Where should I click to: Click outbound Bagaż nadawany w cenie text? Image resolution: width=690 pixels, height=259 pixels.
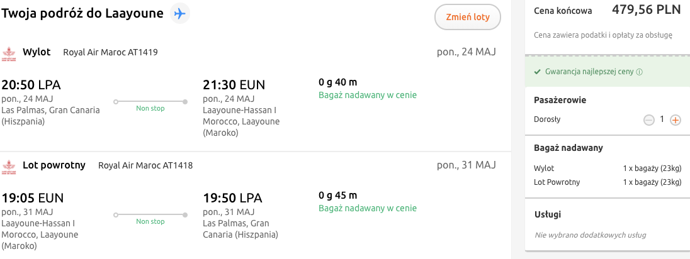click(368, 95)
